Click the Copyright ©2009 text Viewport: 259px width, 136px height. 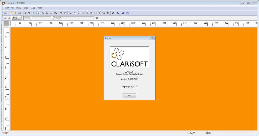pyautogui.click(x=129, y=87)
